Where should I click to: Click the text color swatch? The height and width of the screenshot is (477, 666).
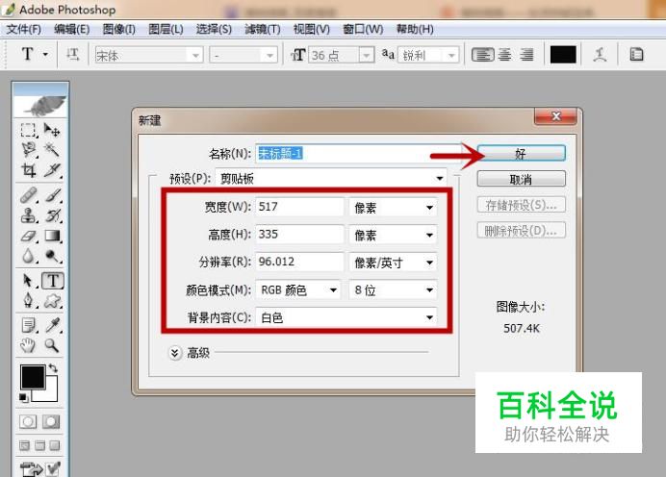pos(563,55)
